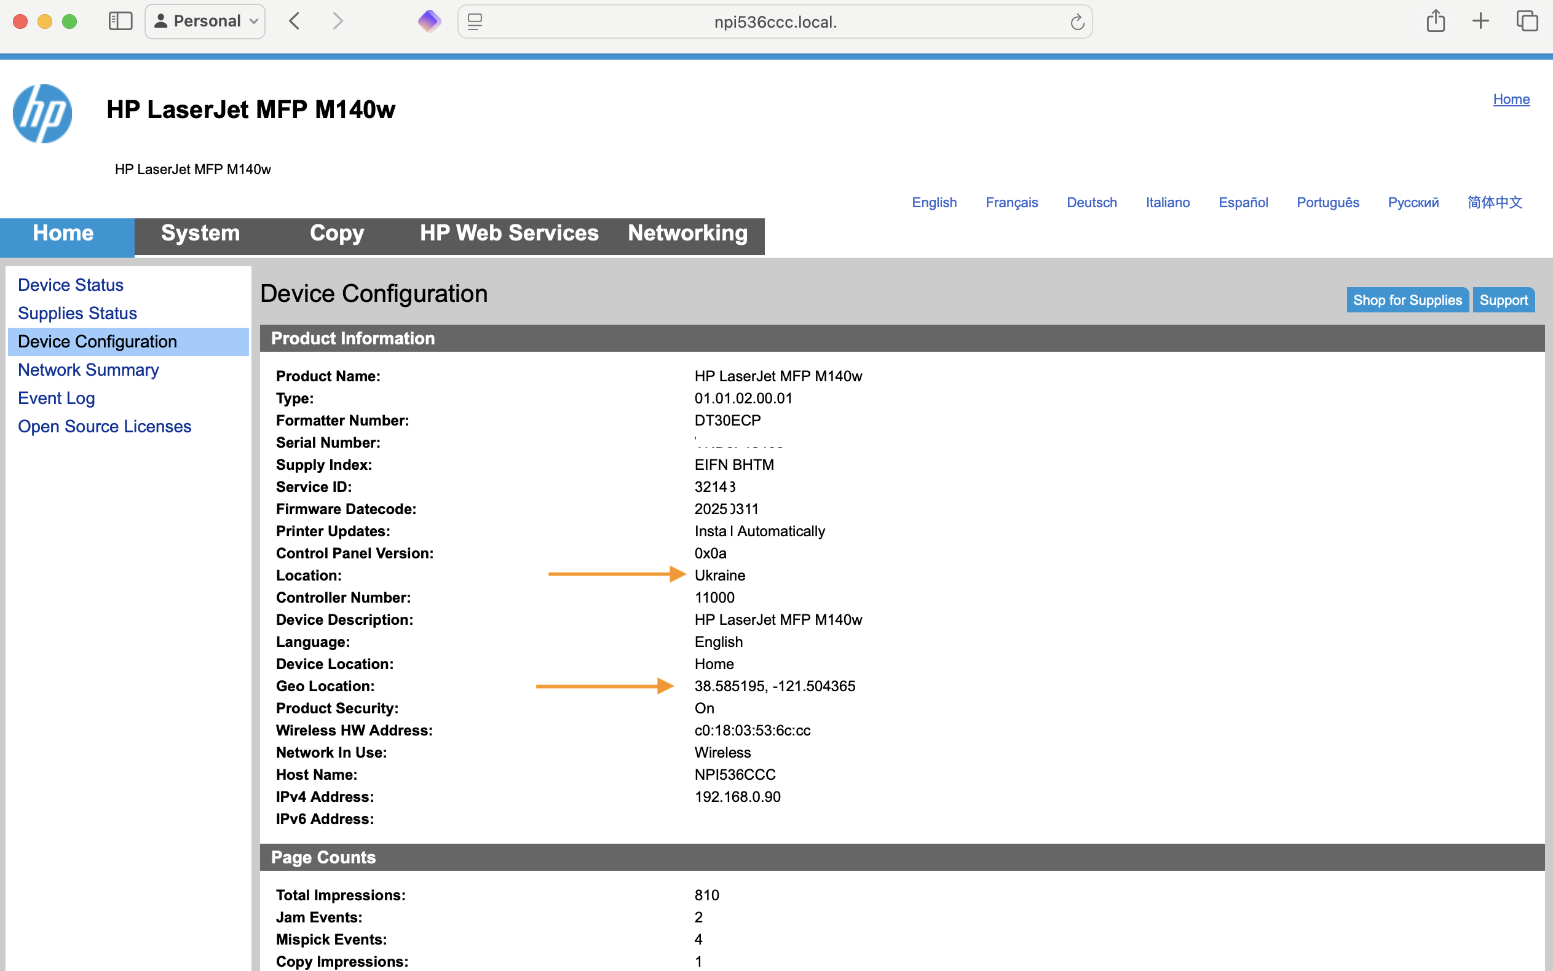Click the Shop for Supplies button

(1407, 300)
